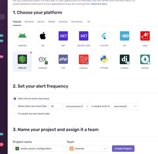Select the Android platform icon

pyautogui.click(x=22, y=36)
